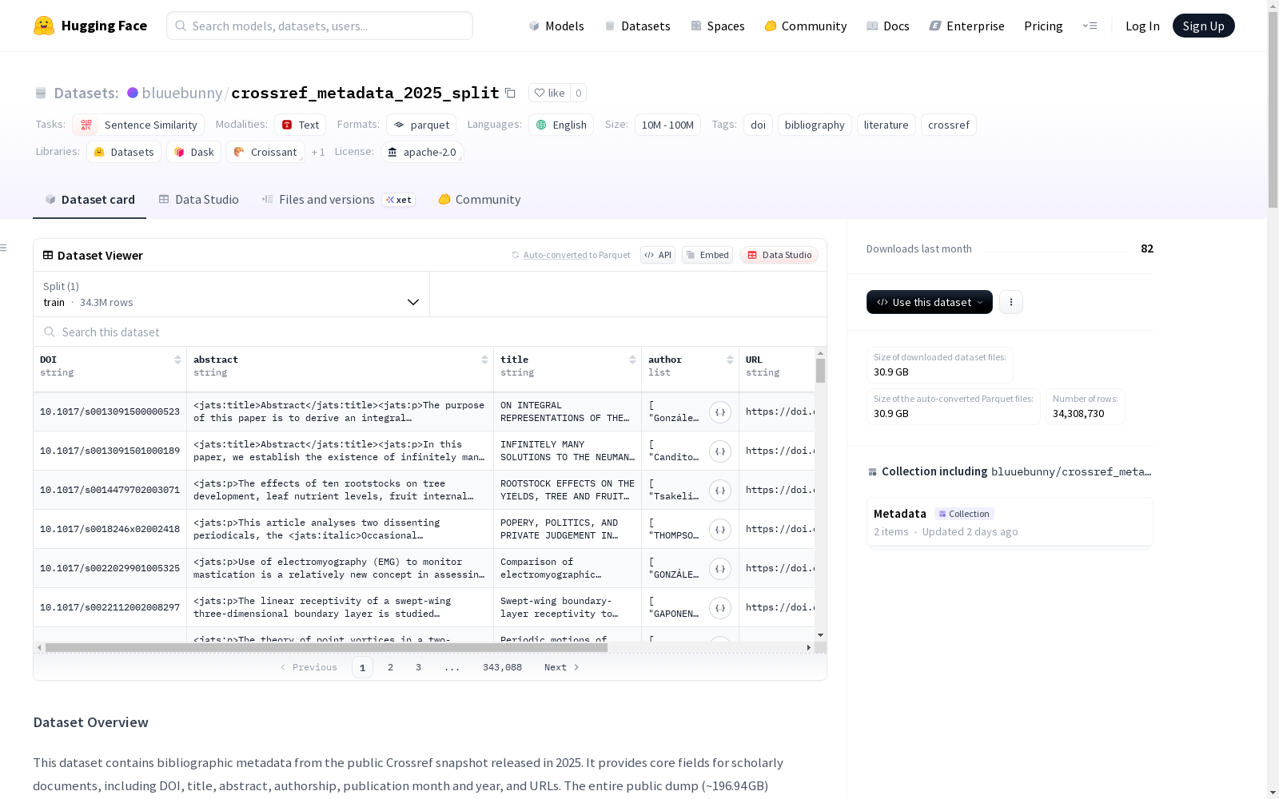Screen dimensions: 1279x799
Task: Sort by the abstract column
Action: tap(484, 360)
